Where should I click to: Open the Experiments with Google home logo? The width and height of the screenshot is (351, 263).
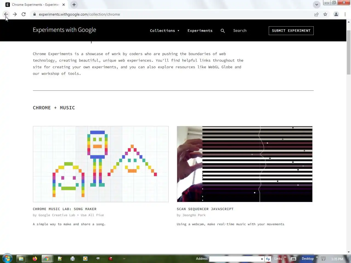[x=64, y=30]
